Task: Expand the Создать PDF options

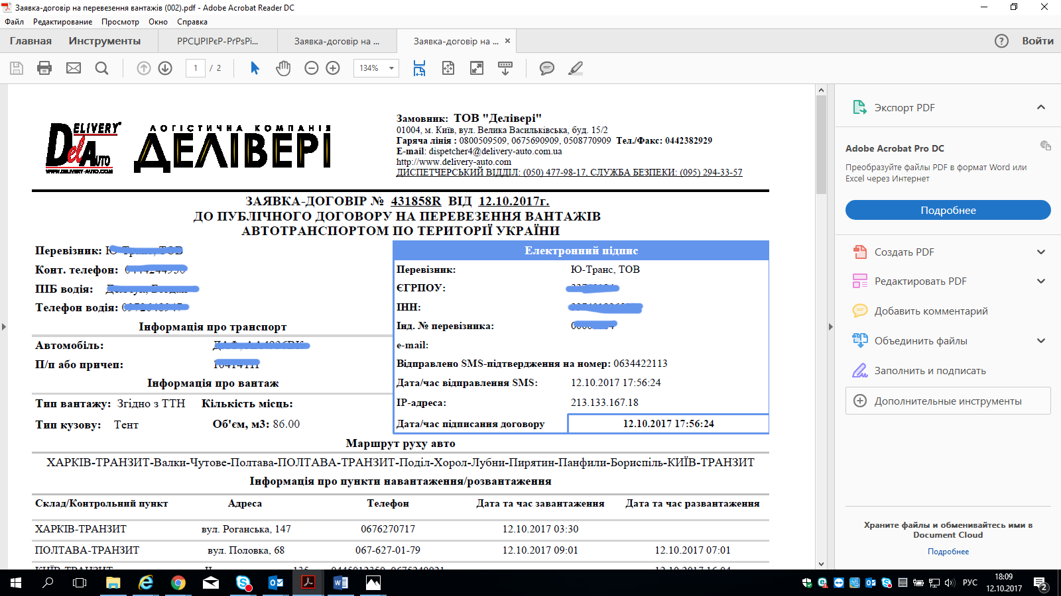Action: coord(1041,252)
